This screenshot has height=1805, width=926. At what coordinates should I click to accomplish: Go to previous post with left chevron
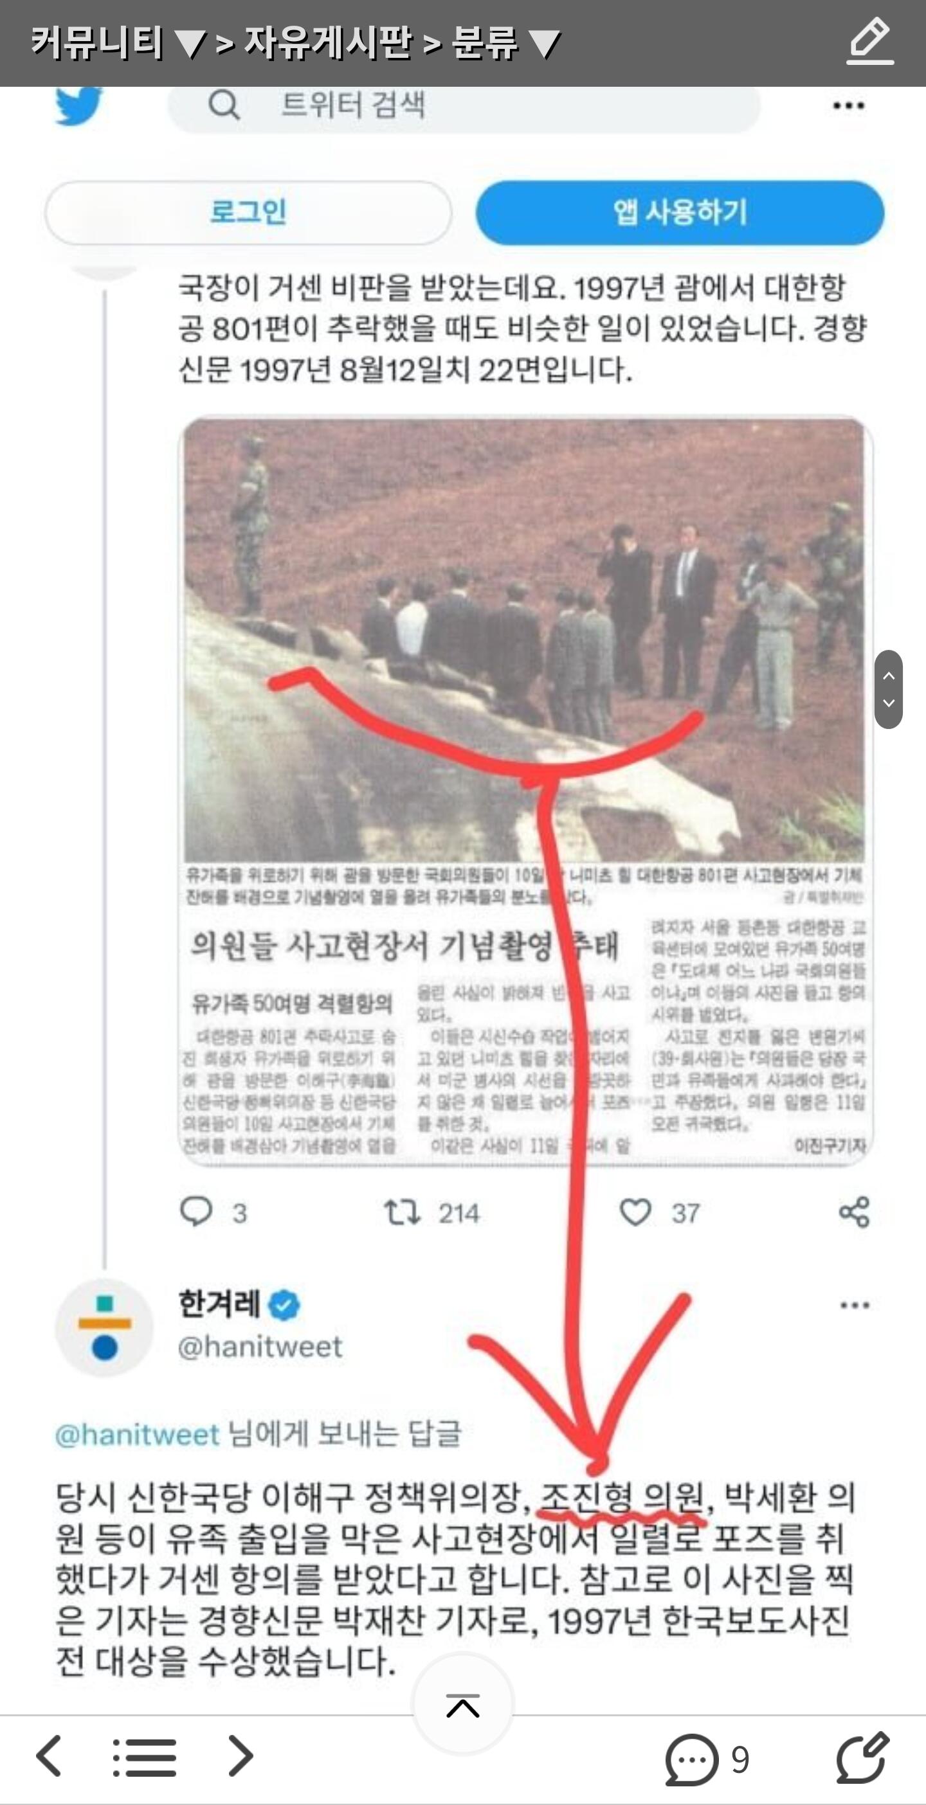[x=49, y=1756]
